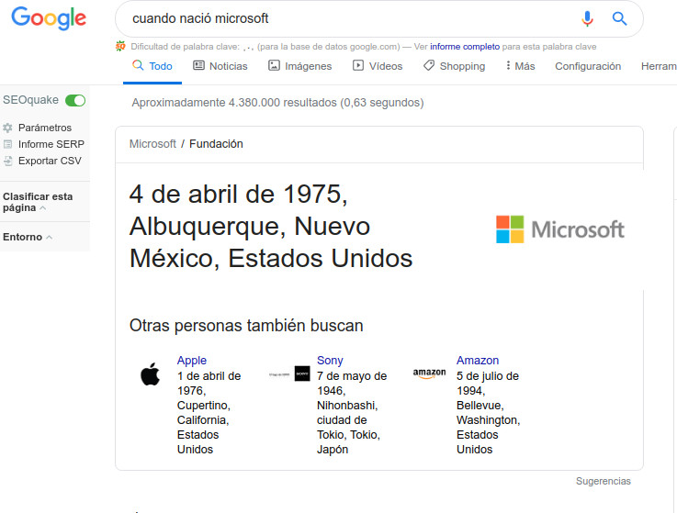Switch to the Shopping tab
The image size is (677, 513).
pyautogui.click(x=454, y=66)
